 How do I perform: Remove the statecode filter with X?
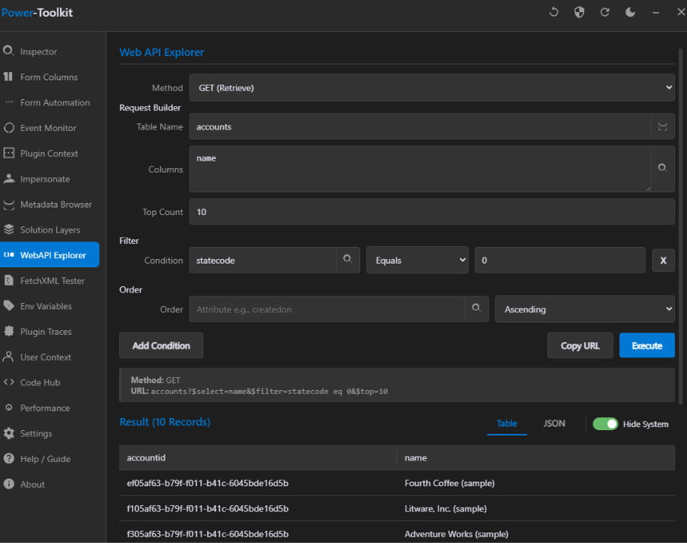tap(663, 261)
